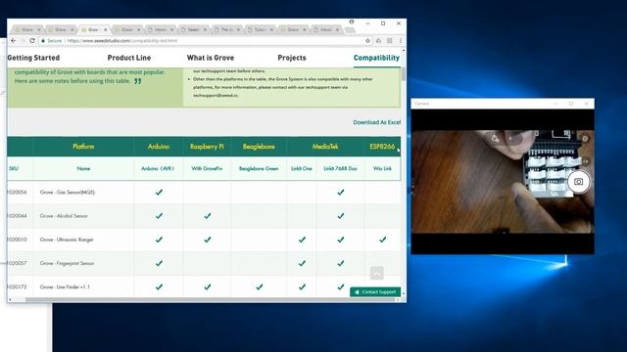The height and width of the screenshot is (352, 627).
Task: Click the Grove - Alcohol Sensor row name
Action: pyautogui.click(x=64, y=216)
